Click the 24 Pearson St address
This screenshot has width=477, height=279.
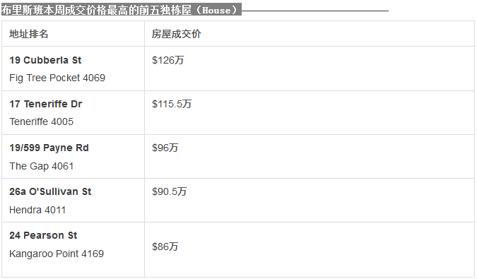click(x=43, y=235)
